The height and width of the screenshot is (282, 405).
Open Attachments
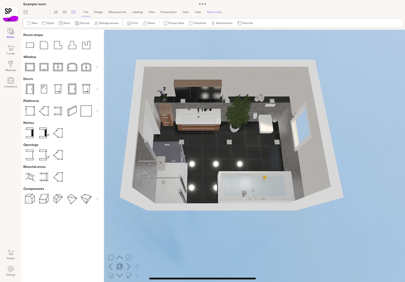click(222, 23)
